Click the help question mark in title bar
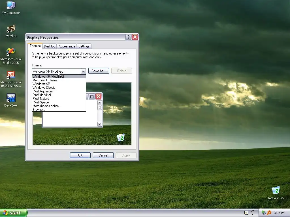Screen dimensions: 290x217 point(128,37)
